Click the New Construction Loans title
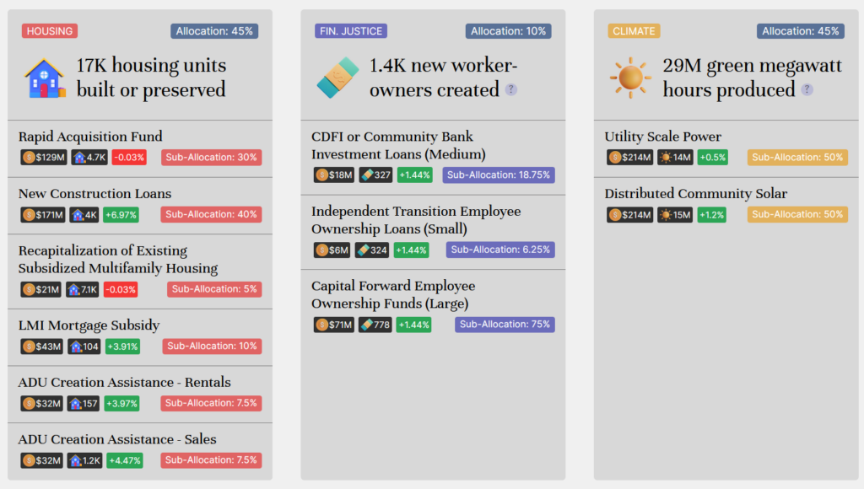The image size is (864, 489). click(94, 194)
